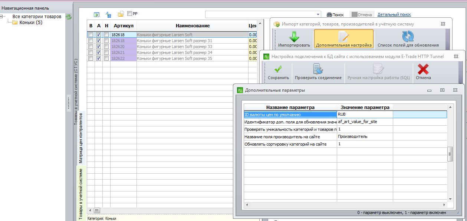Screen dimensions: 467x221
Task: Click in the search input field
Action: [x=260, y=14]
